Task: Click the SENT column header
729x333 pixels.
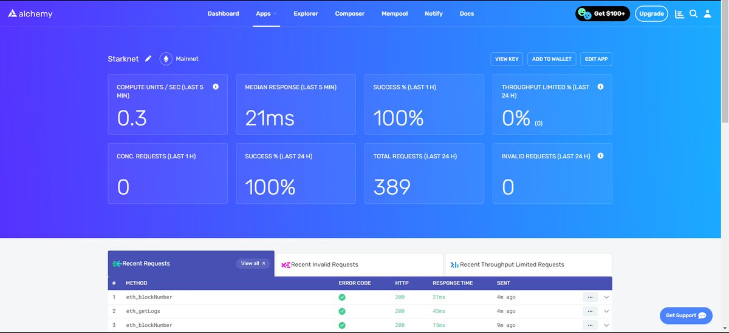Action: coord(504,283)
